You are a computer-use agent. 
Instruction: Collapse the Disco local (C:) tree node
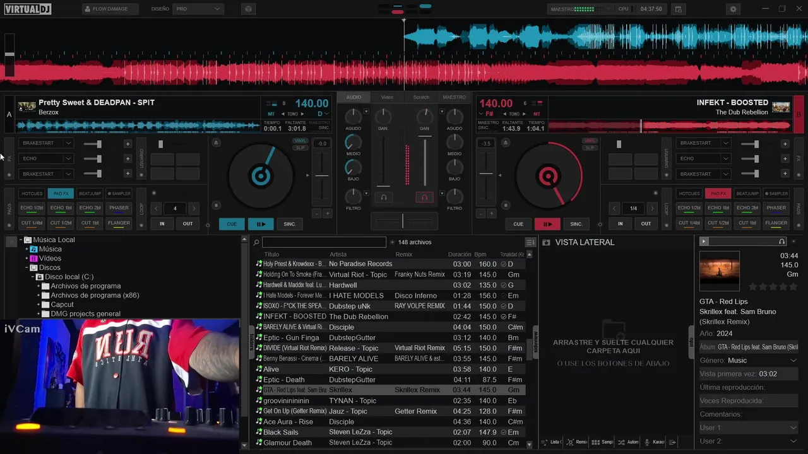[33, 277]
